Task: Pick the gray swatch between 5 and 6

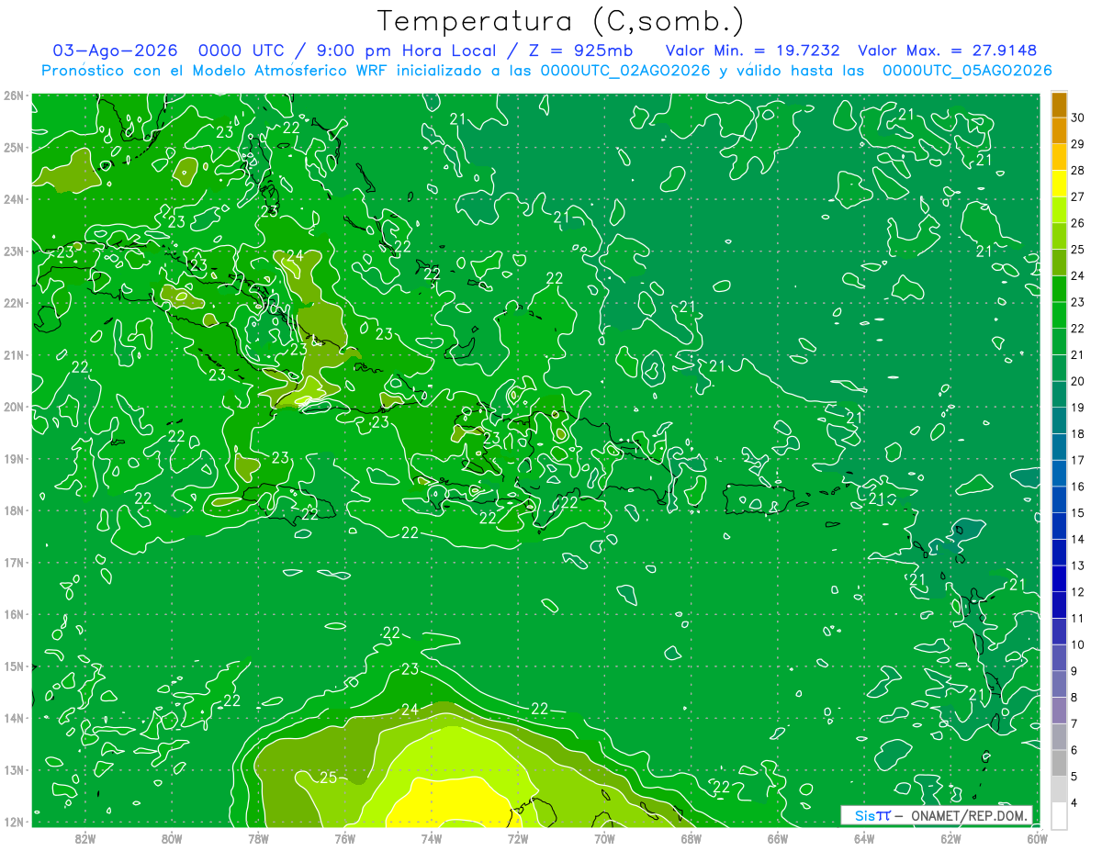Action: [x=1059, y=764]
